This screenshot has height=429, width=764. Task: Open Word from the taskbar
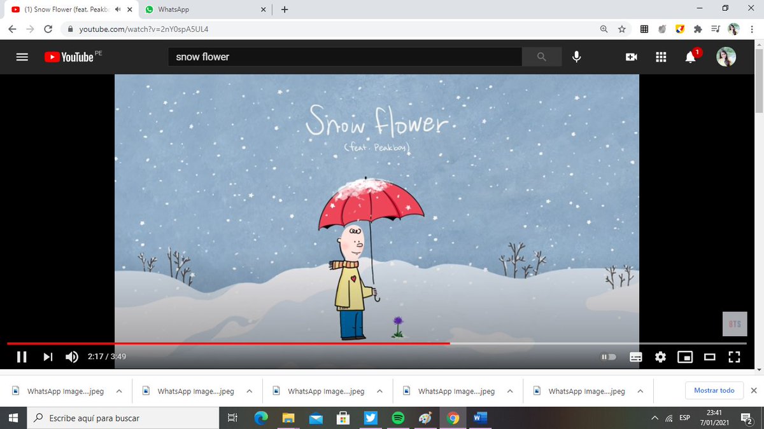click(x=480, y=418)
